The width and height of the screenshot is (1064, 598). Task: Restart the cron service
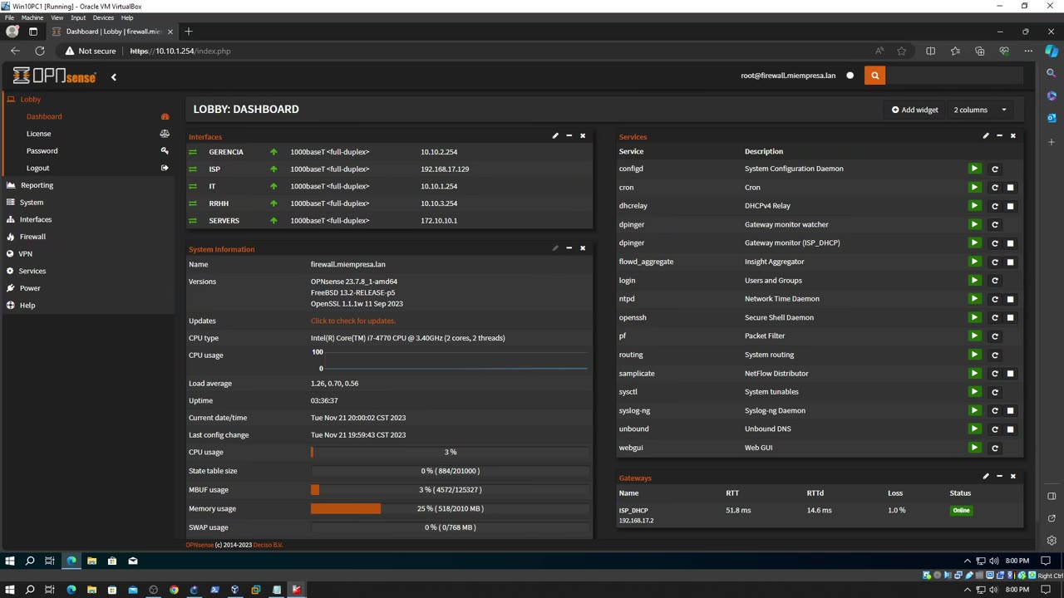994,188
